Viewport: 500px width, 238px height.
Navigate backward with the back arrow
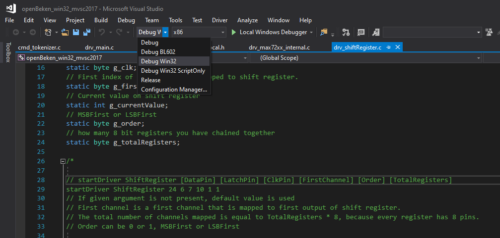click(16, 32)
